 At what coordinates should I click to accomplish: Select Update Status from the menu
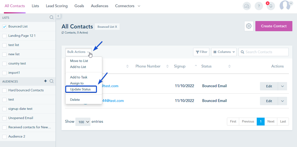(80, 89)
